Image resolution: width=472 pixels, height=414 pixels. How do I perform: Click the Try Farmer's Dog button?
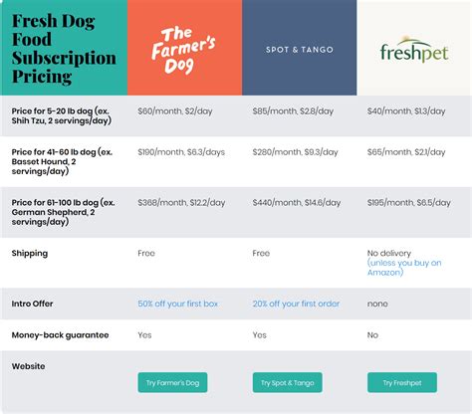tap(172, 382)
